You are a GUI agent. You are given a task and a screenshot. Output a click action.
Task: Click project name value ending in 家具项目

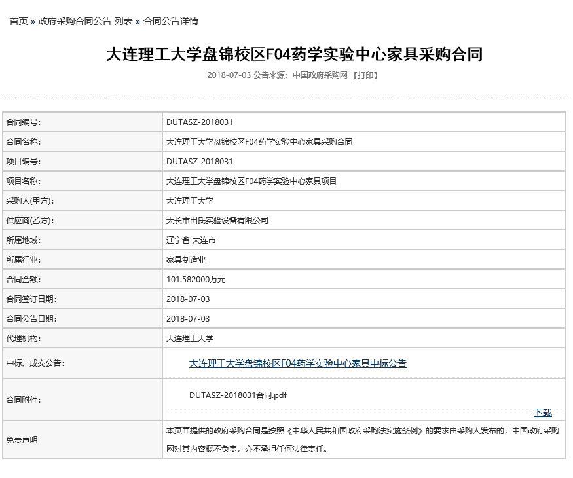251,181
